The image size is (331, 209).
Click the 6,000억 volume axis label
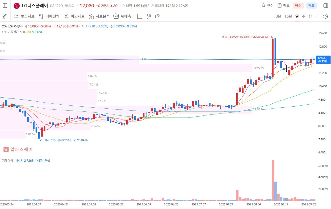point(323,166)
